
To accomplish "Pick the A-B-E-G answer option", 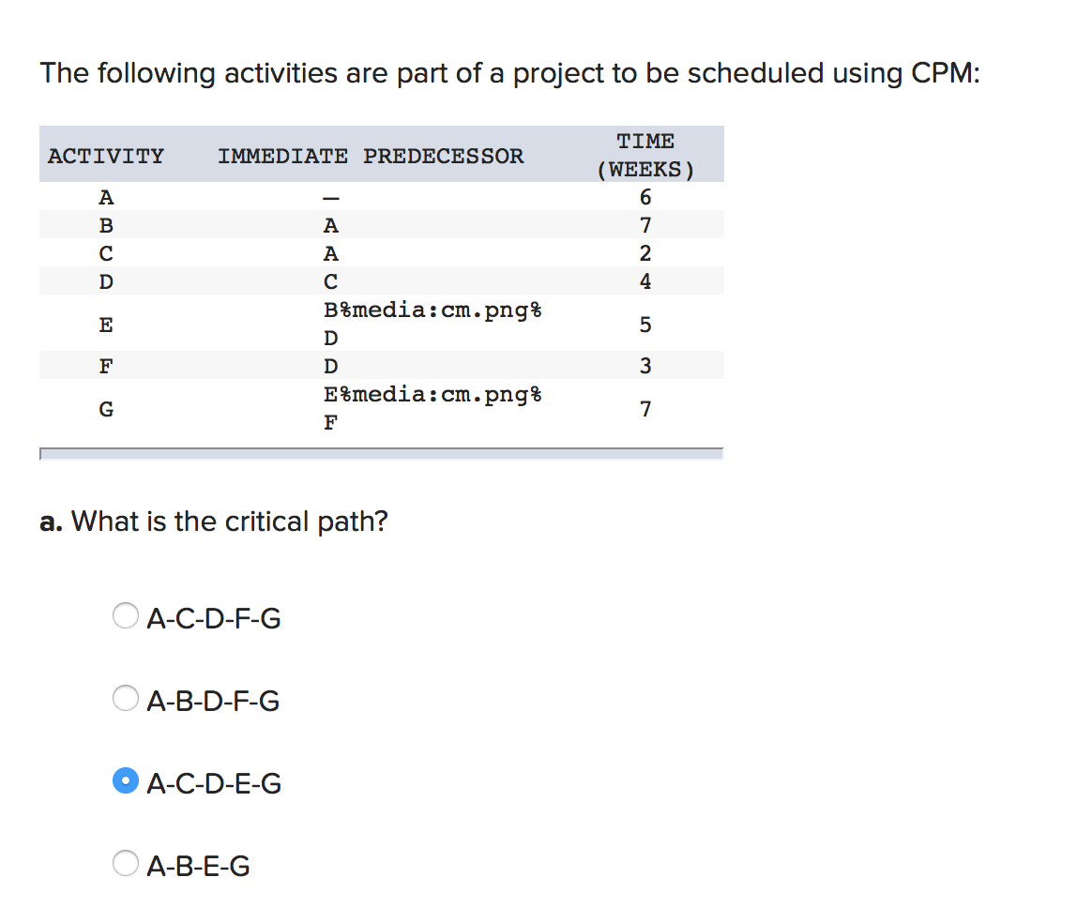I will (126, 863).
